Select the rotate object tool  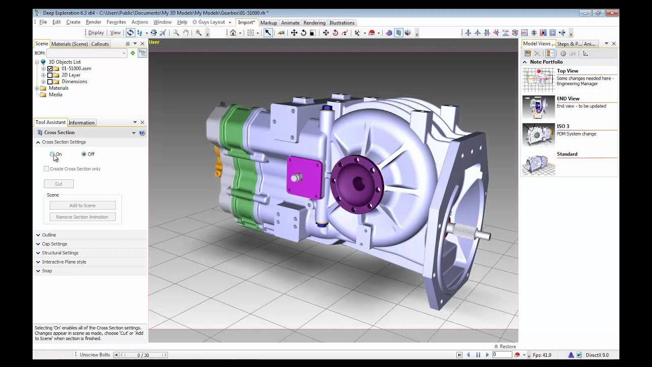303,33
